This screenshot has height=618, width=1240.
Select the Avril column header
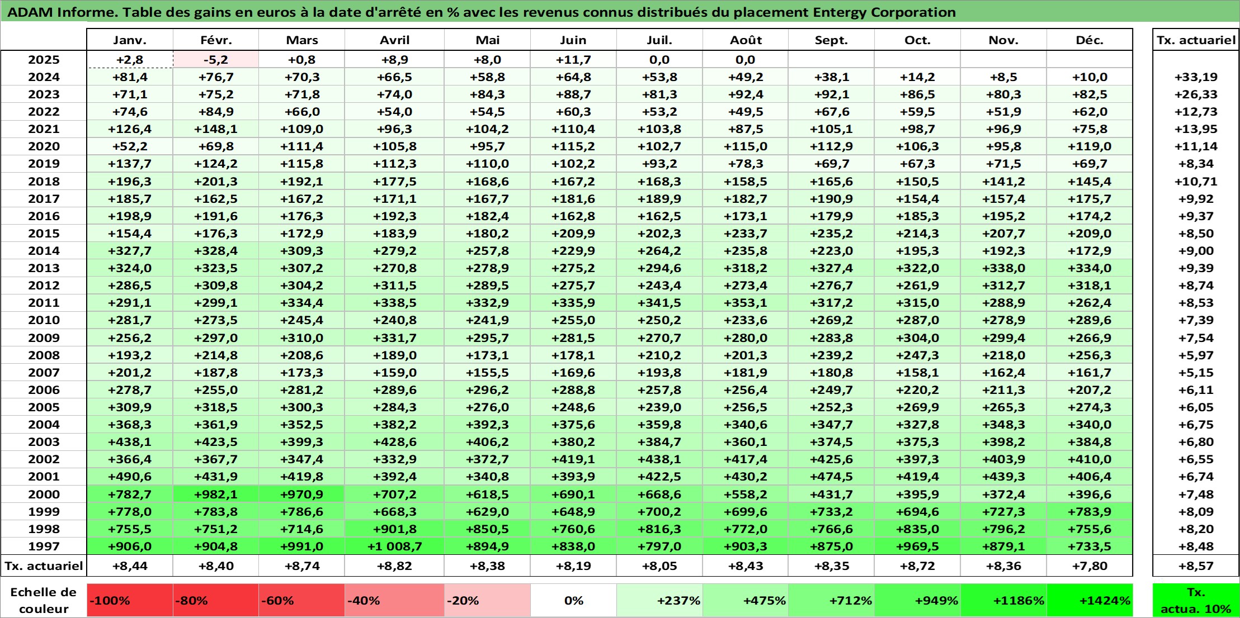coord(395,40)
